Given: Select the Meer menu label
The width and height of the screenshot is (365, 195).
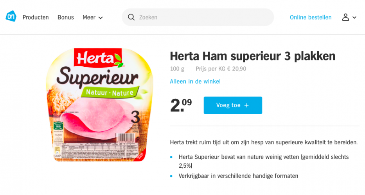Looking at the screenshot, I should pos(89,17).
